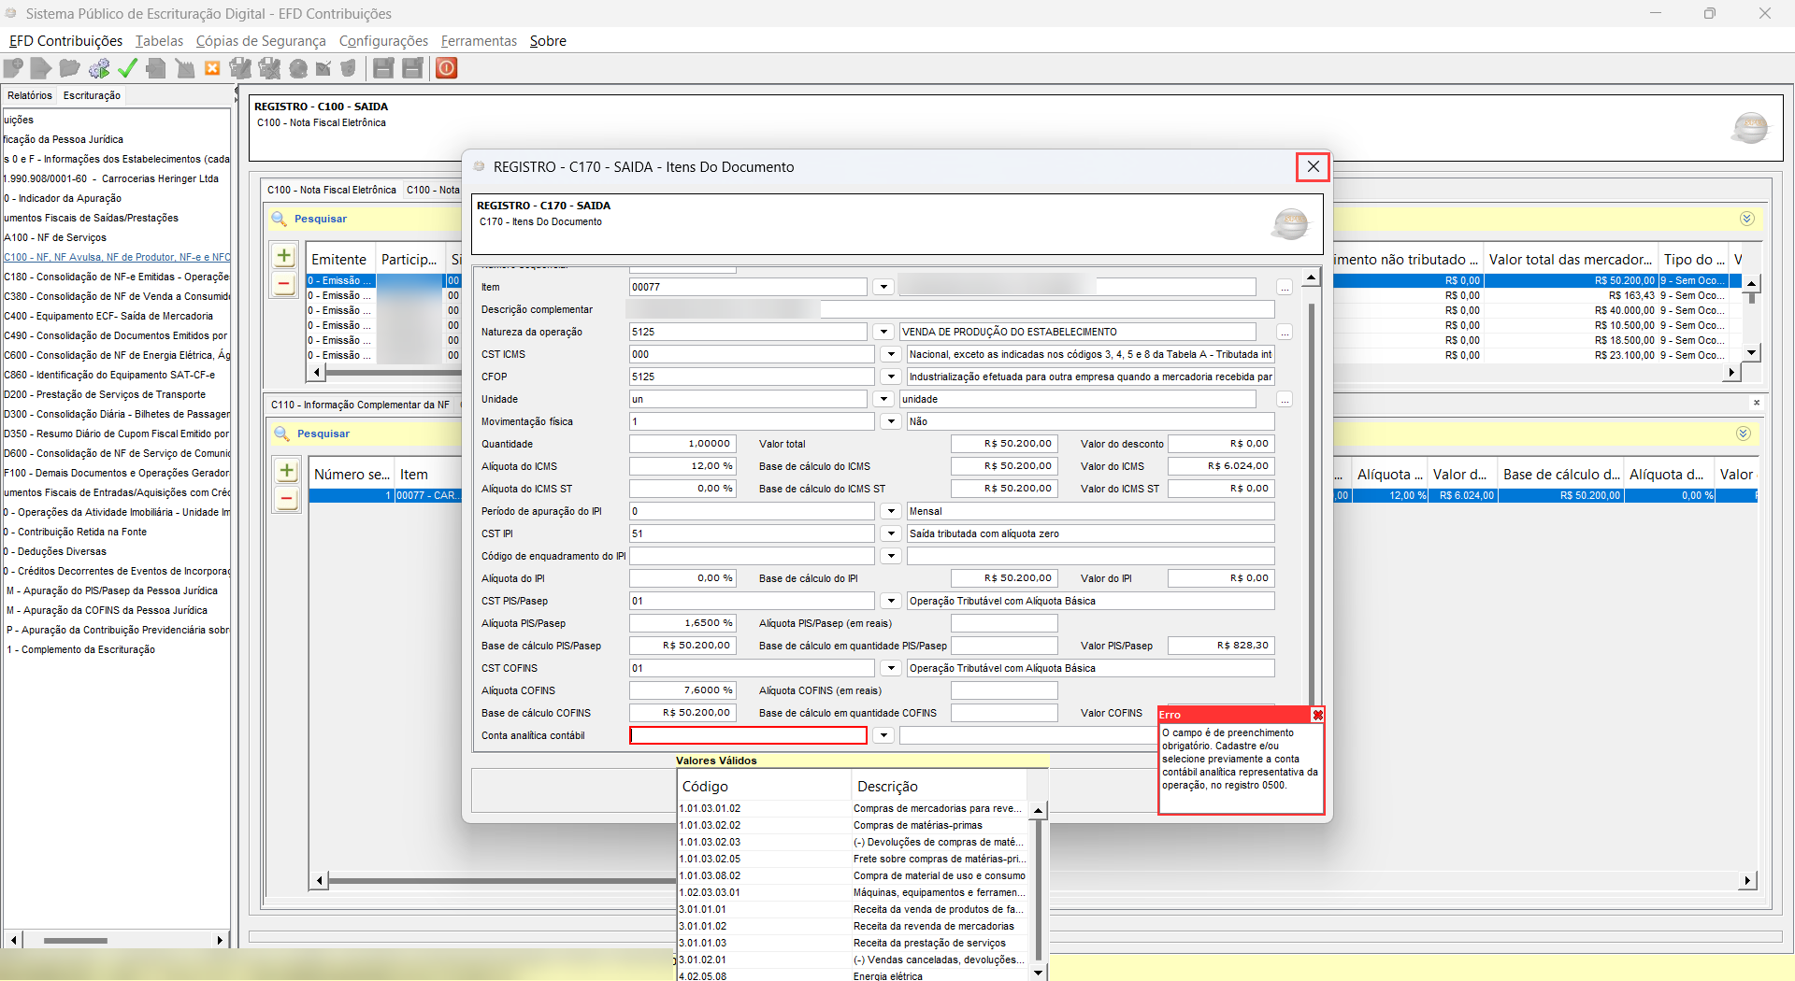Screen dimensions: 1795x981
Task: Click the gears-with-play-arrow toolbar icon
Action: [x=99, y=68]
